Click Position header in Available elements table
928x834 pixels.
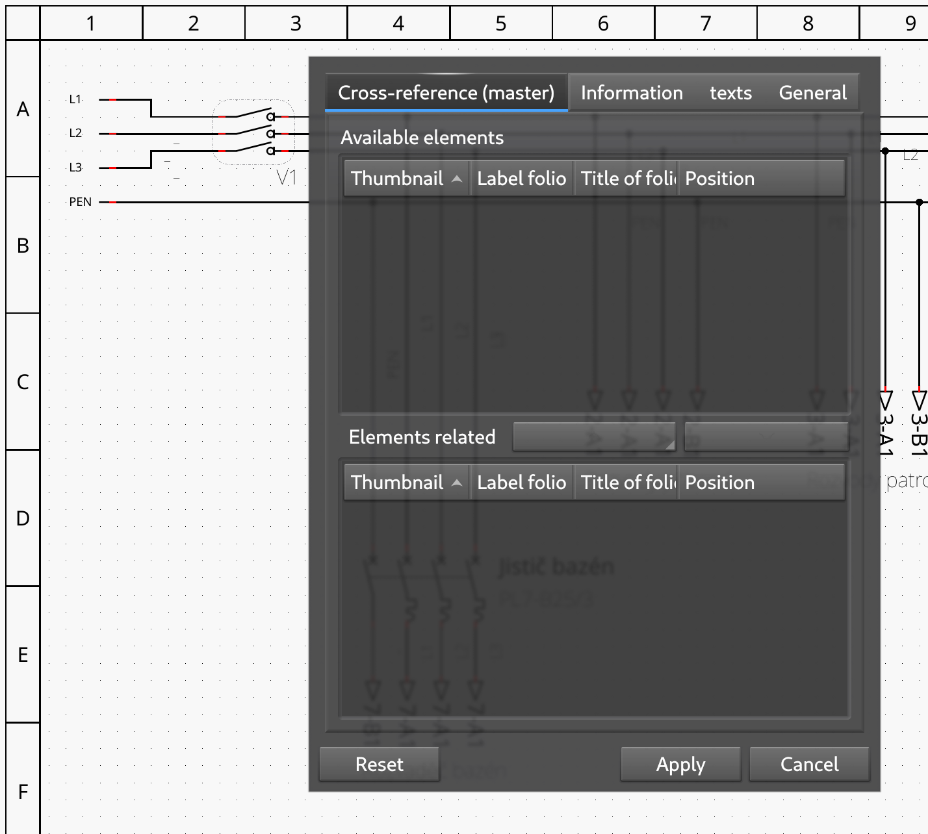(760, 179)
